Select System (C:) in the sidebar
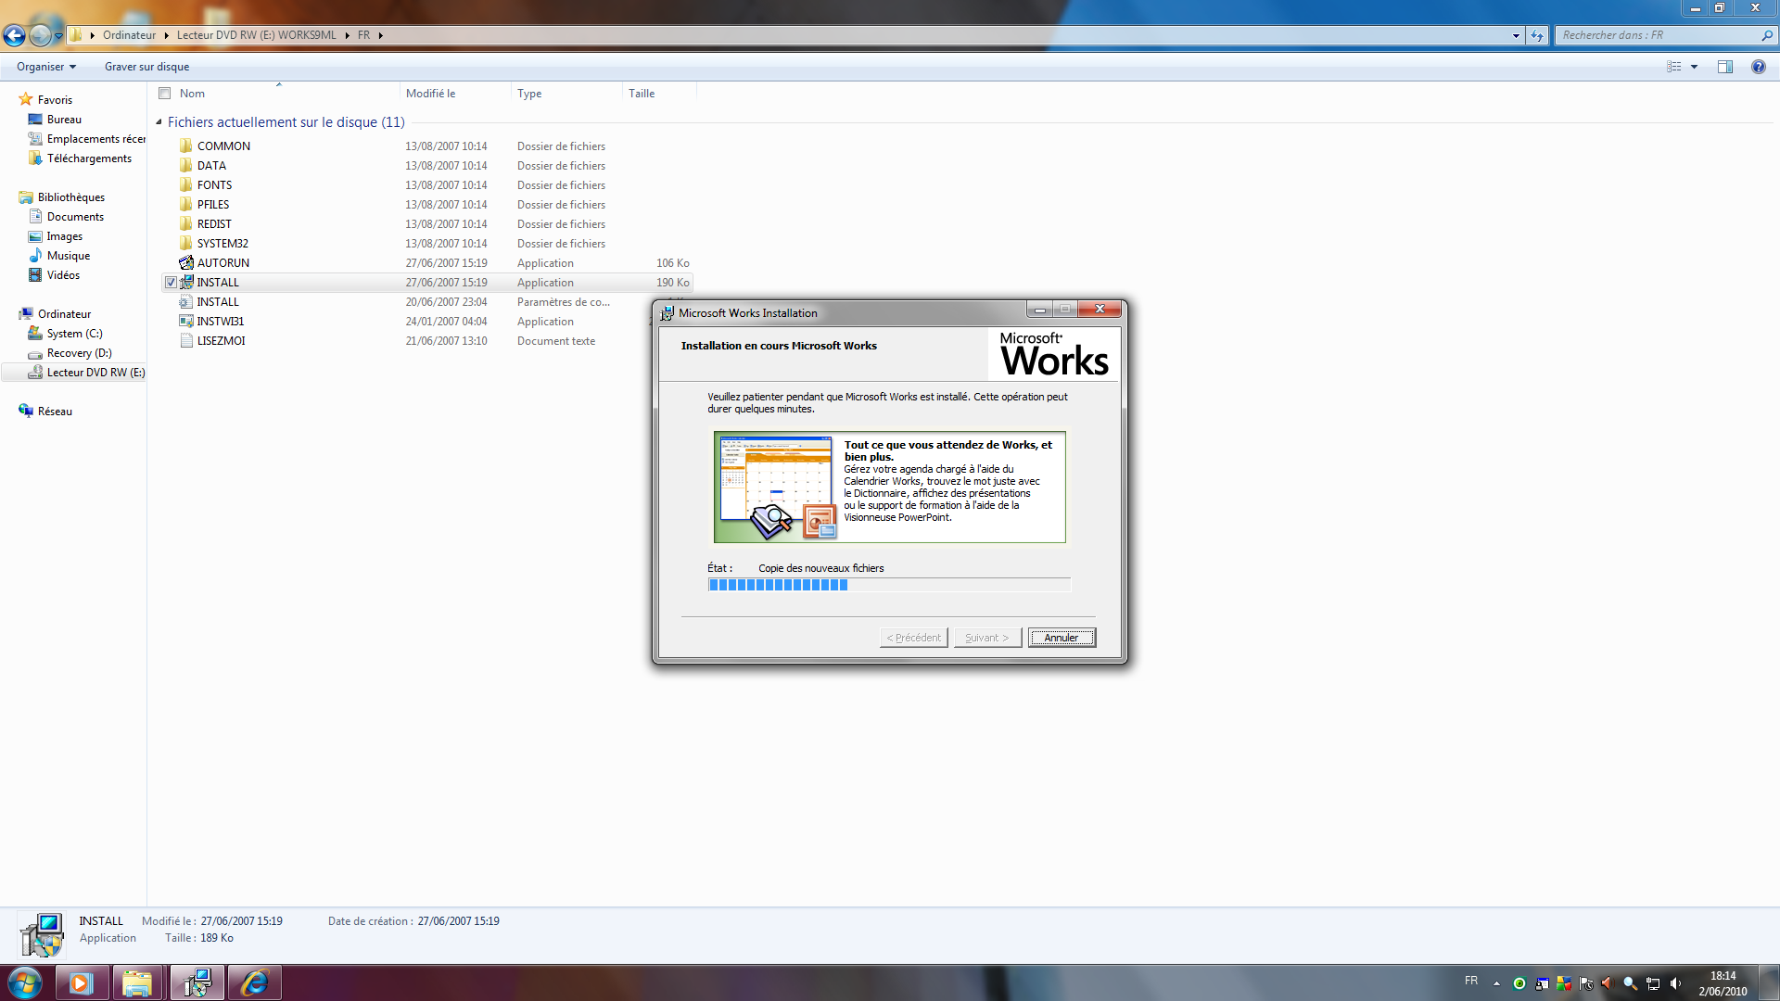This screenshot has height=1001, width=1780. point(74,334)
